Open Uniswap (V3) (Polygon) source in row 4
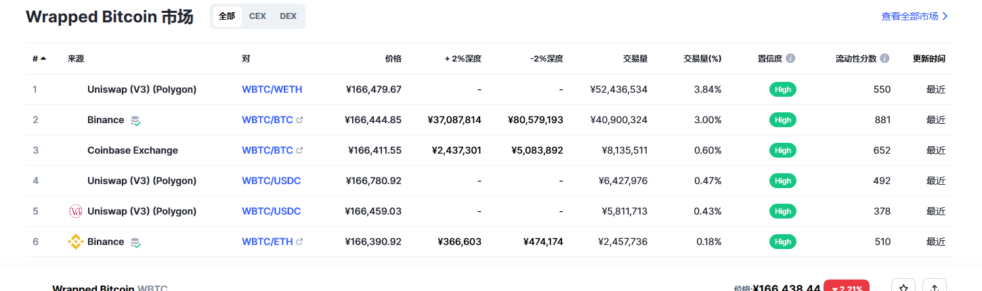 (142, 181)
